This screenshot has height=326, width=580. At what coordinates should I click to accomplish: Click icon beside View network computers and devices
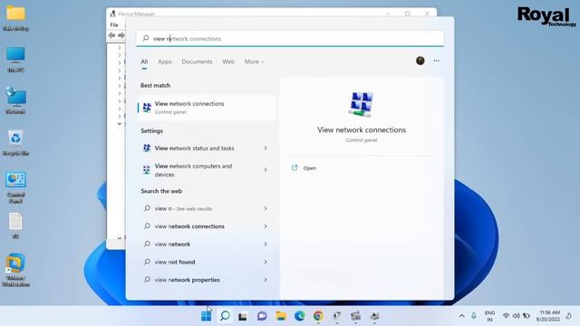(x=147, y=170)
